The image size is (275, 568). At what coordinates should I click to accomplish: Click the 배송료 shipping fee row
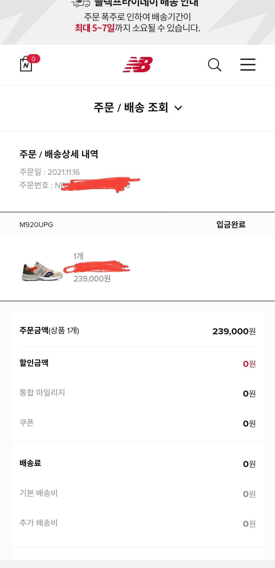[137, 464]
